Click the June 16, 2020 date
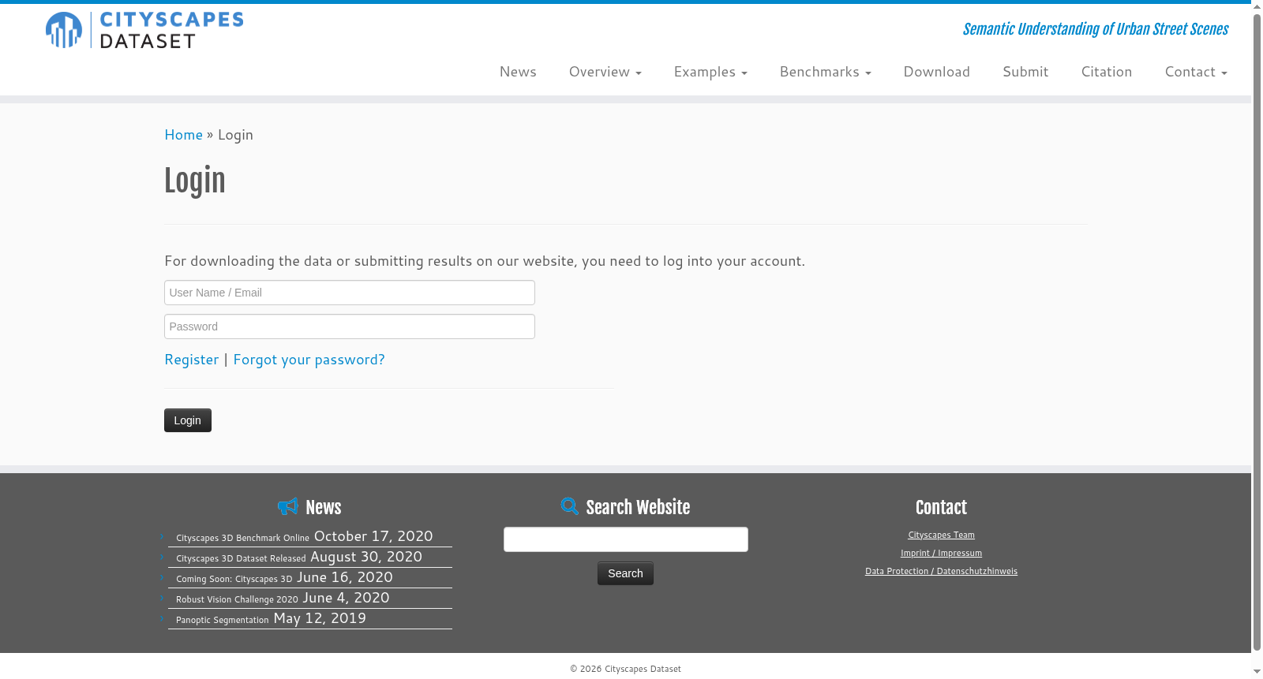The image size is (1263, 679). click(x=345, y=577)
